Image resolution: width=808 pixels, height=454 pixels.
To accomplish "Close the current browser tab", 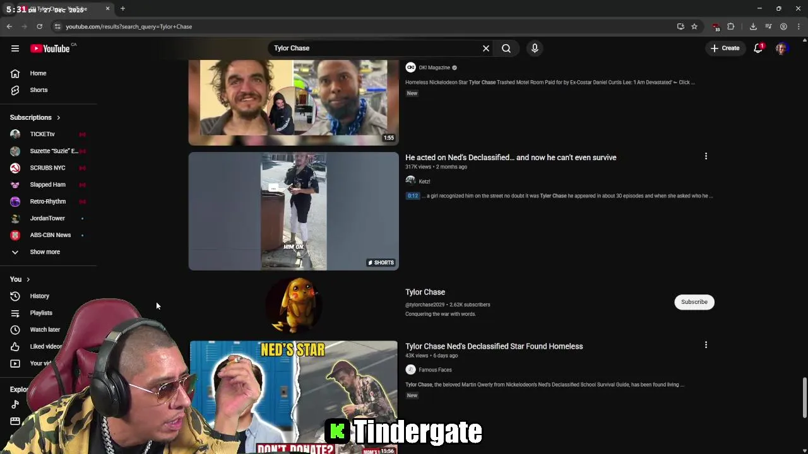I will click(107, 9).
